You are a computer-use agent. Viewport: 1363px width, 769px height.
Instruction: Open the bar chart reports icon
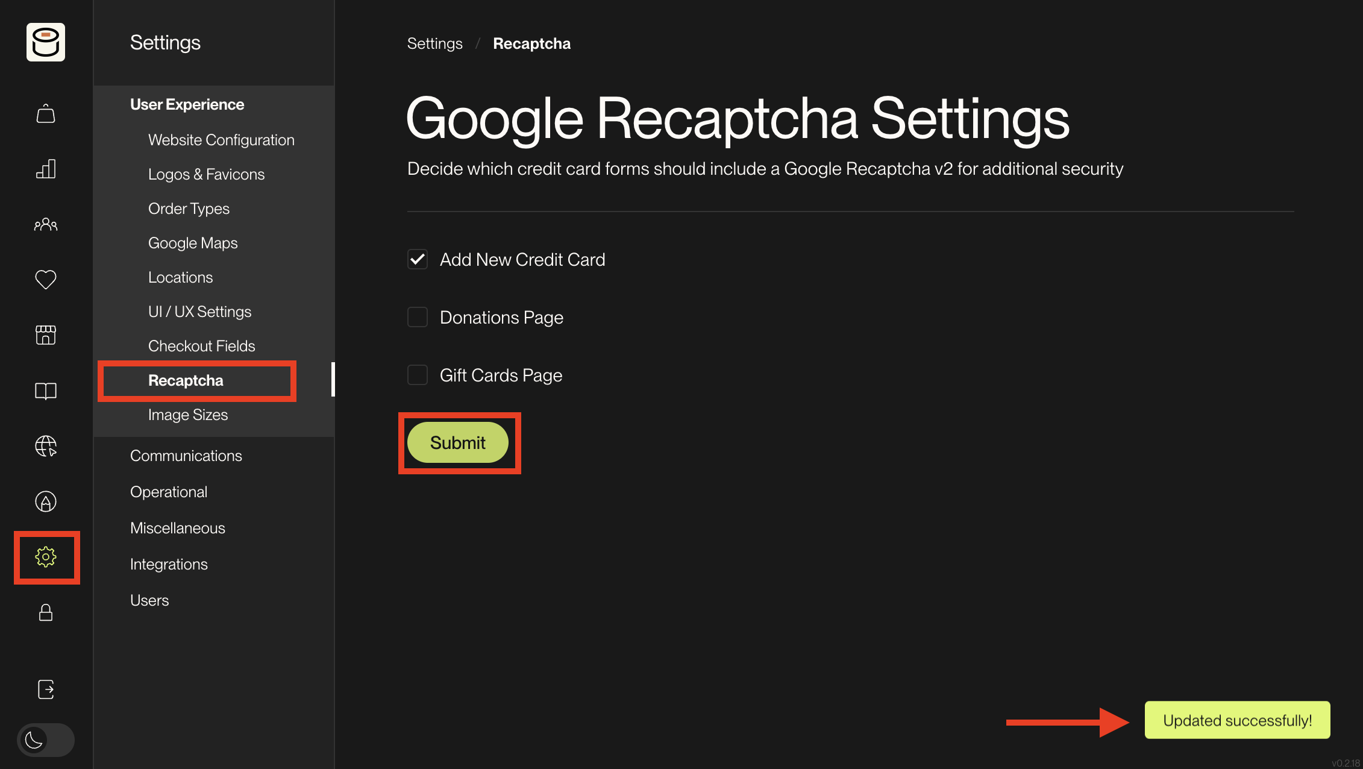coord(46,169)
